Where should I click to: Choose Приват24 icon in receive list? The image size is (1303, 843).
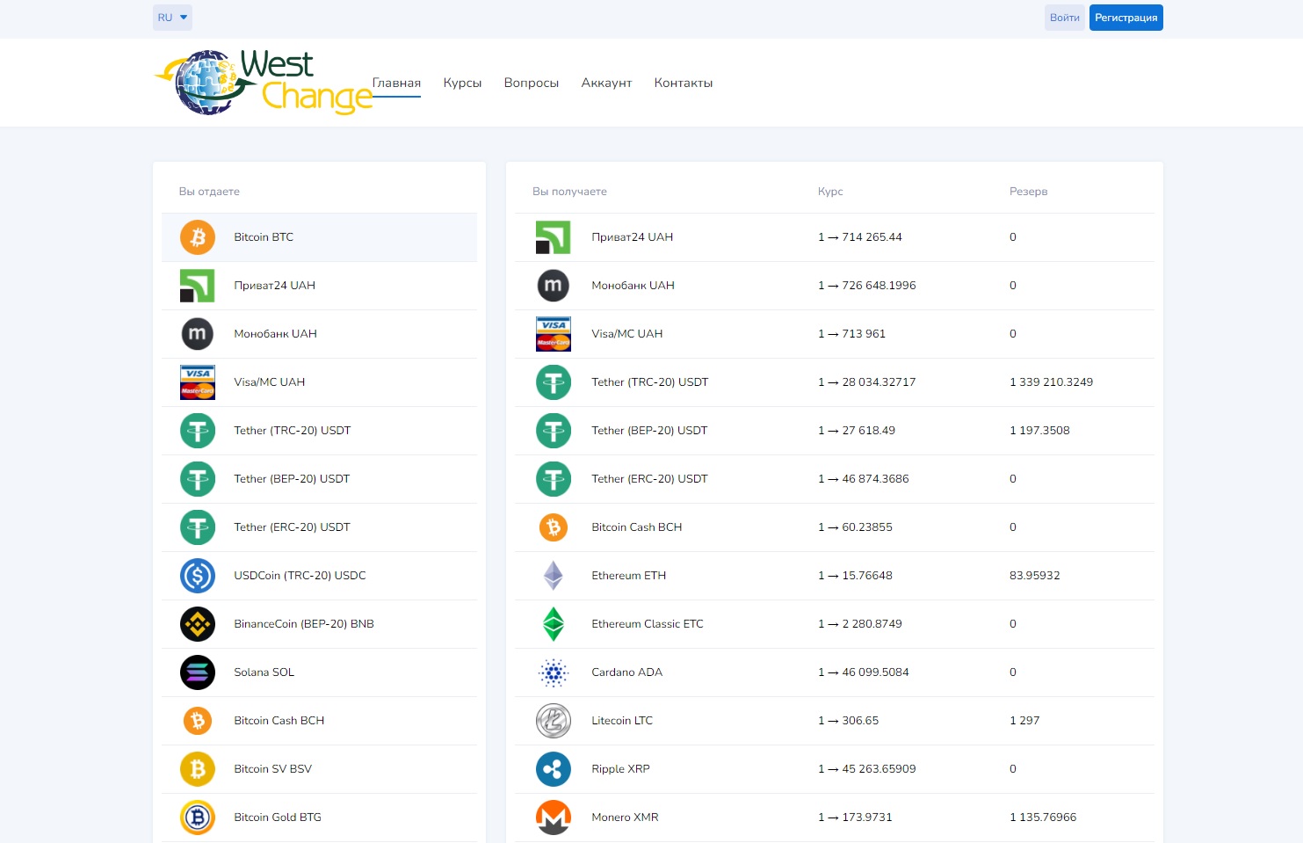tap(554, 237)
